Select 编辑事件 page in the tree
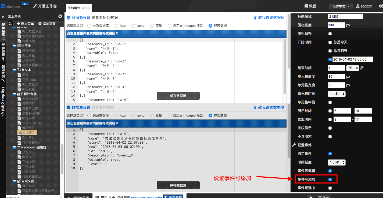 (x=28, y=128)
